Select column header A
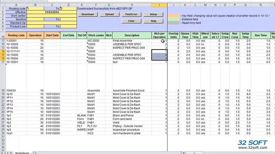This screenshot has width=275, height=154. point(16,5)
